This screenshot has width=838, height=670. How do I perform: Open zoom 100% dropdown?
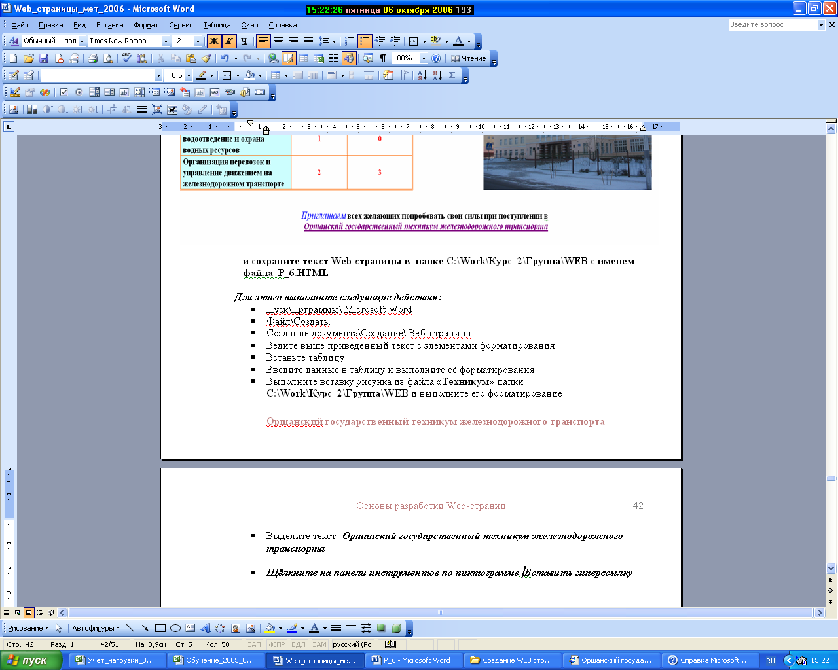click(x=423, y=58)
